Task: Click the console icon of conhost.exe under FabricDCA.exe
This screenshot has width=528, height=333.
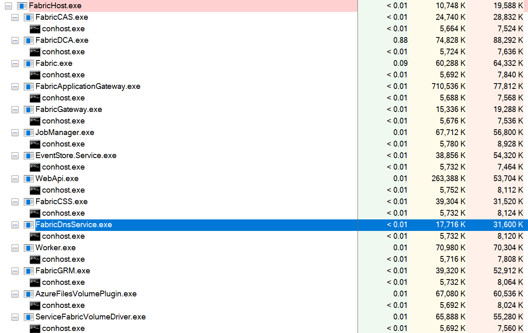Action: pyautogui.click(x=35, y=52)
